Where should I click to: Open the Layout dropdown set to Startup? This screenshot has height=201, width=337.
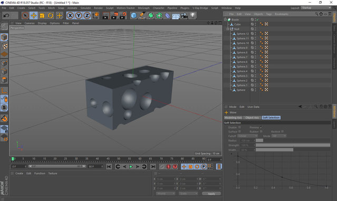tap(316, 8)
